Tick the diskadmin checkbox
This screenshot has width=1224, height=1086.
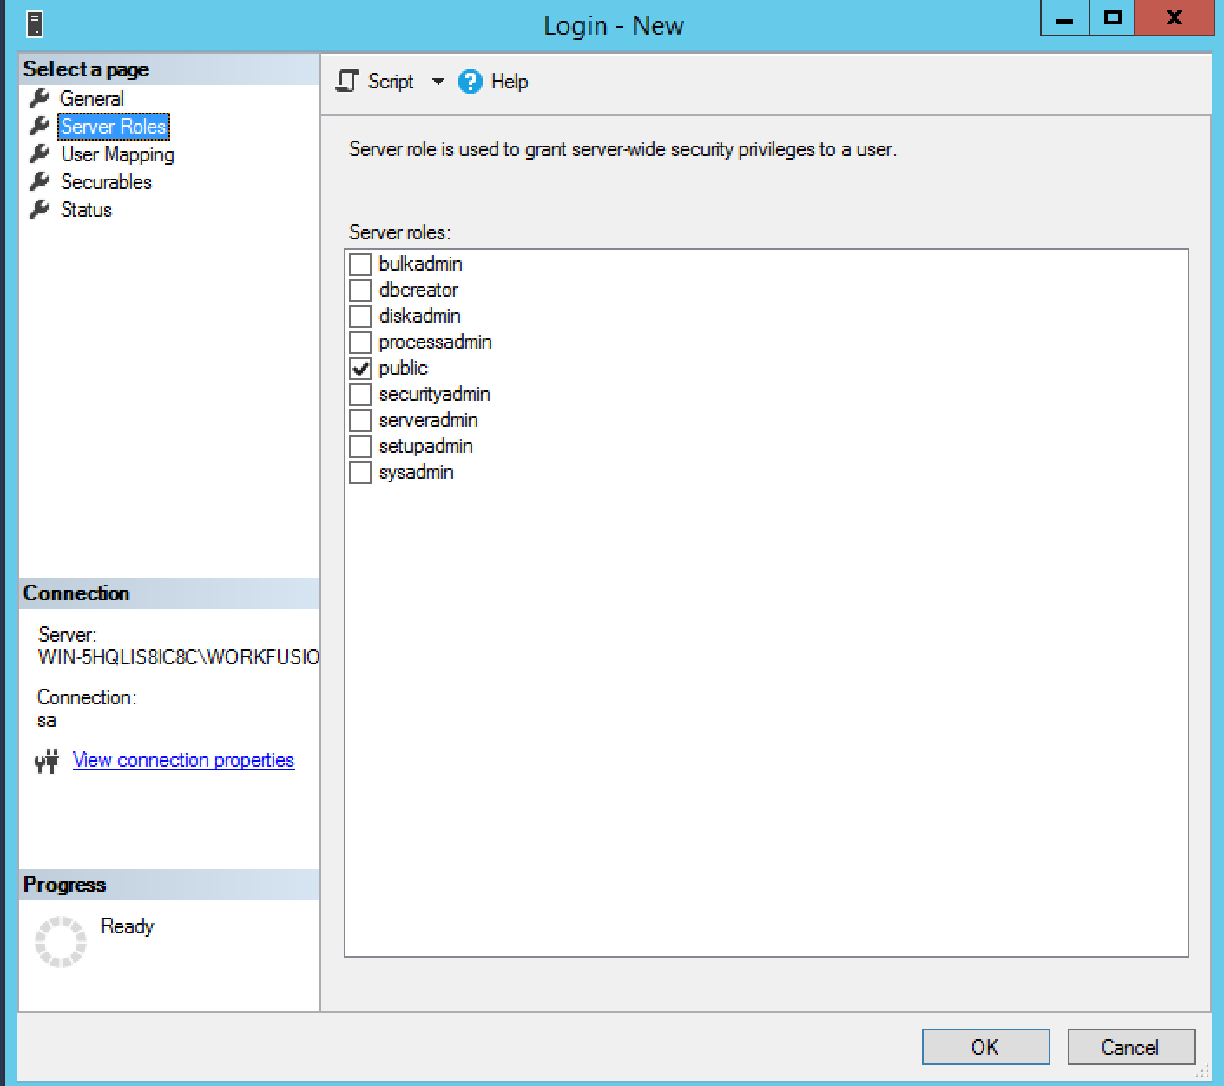360,316
